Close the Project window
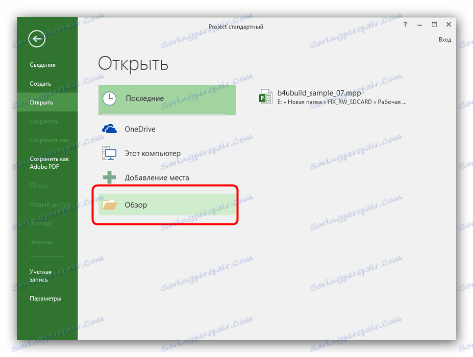This screenshot has width=473, height=357. pos(449,24)
